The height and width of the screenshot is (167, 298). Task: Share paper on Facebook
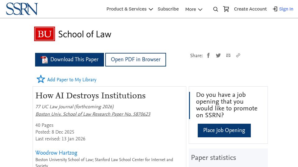208,55
